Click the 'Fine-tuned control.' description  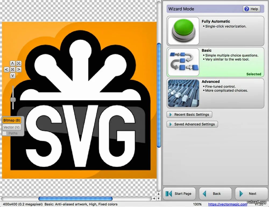tap(220, 86)
